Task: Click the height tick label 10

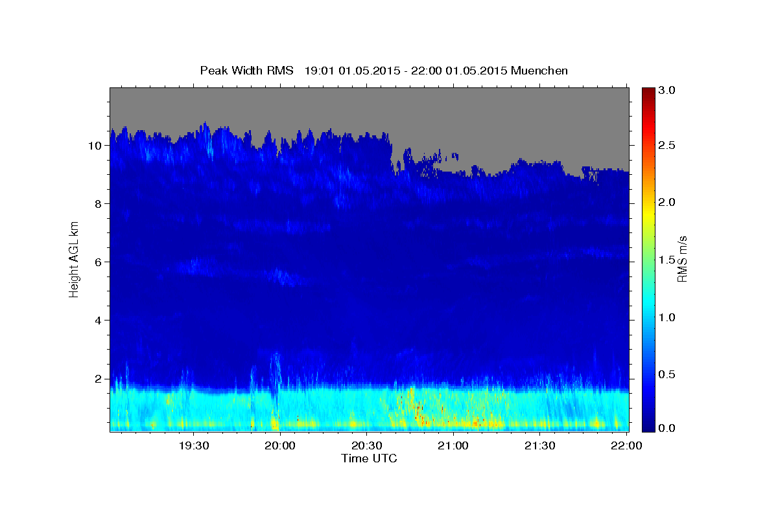Action: tap(96, 146)
